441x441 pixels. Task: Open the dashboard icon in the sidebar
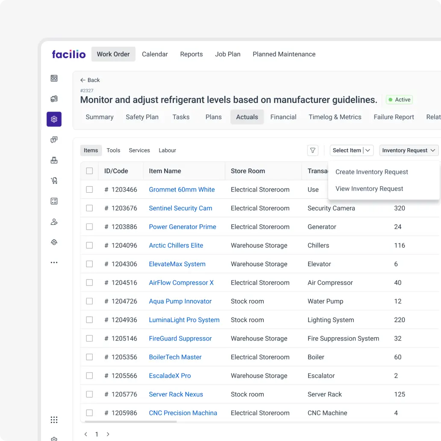pyautogui.click(x=54, y=78)
